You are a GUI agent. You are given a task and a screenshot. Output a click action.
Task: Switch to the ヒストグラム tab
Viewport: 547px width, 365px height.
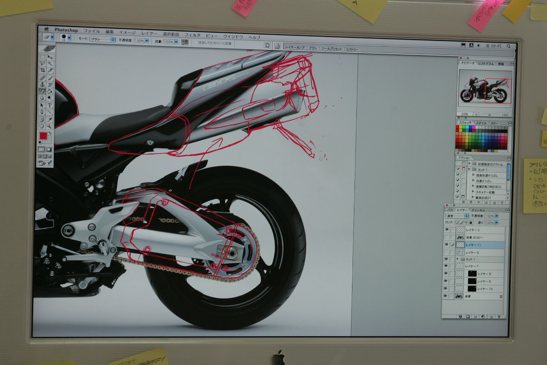[486, 64]
